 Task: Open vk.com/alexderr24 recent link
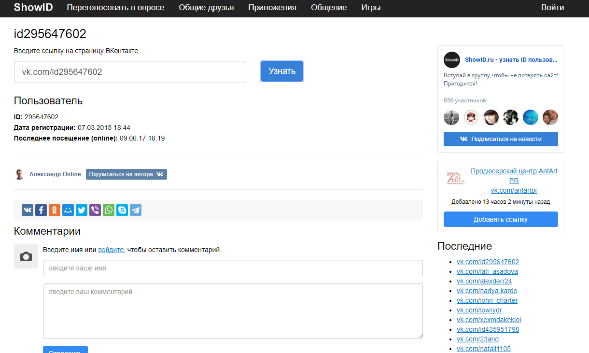[484, 281]
